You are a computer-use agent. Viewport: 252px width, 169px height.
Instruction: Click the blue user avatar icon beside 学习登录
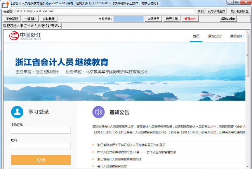point(17,112)
